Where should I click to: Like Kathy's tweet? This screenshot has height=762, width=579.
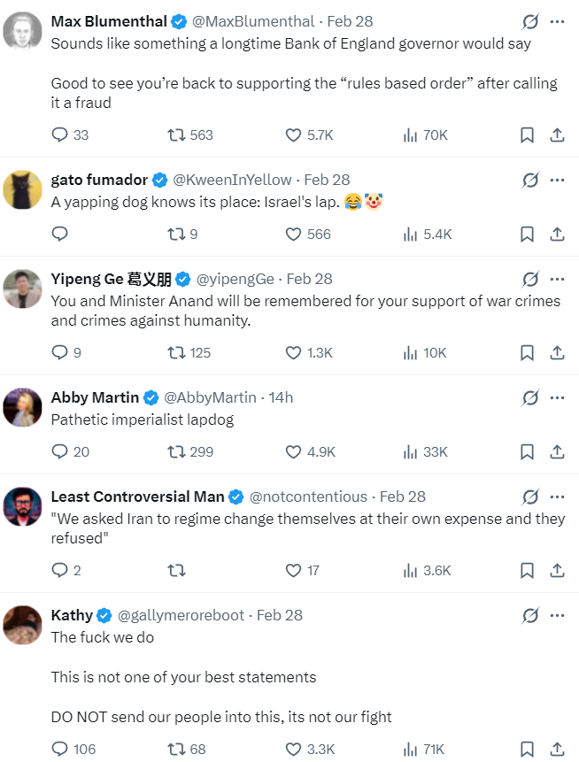[294, 750]
